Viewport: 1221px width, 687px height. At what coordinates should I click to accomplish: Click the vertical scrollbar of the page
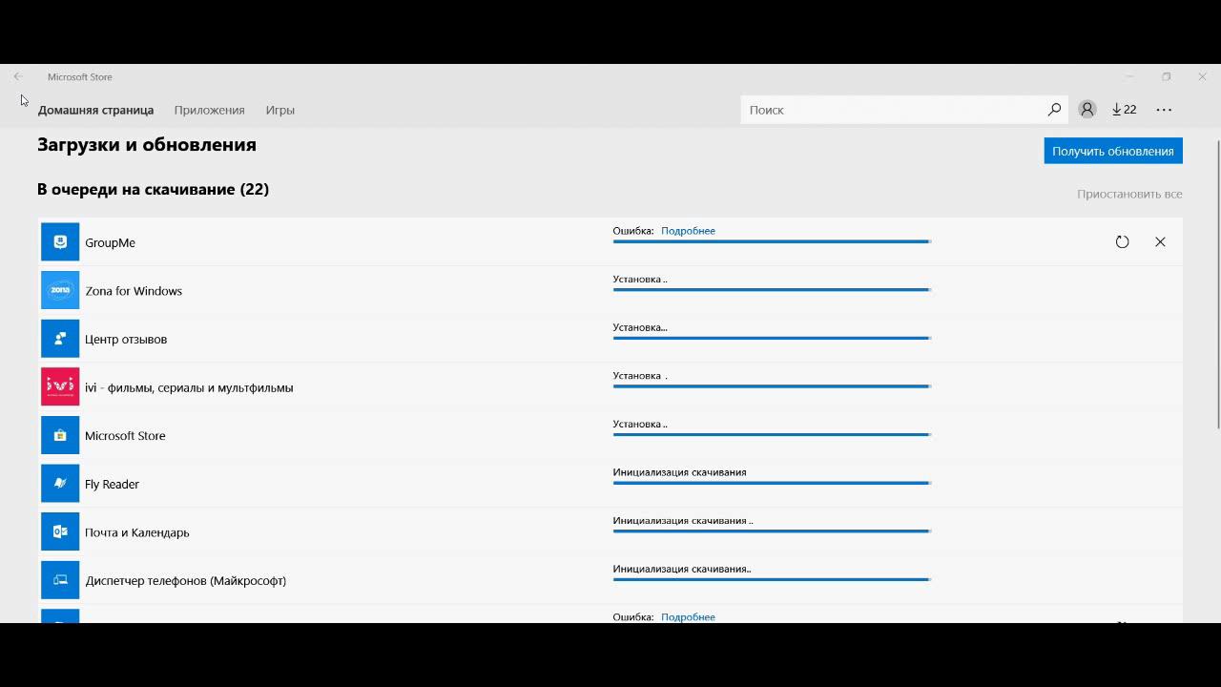tap(1217, 284)
